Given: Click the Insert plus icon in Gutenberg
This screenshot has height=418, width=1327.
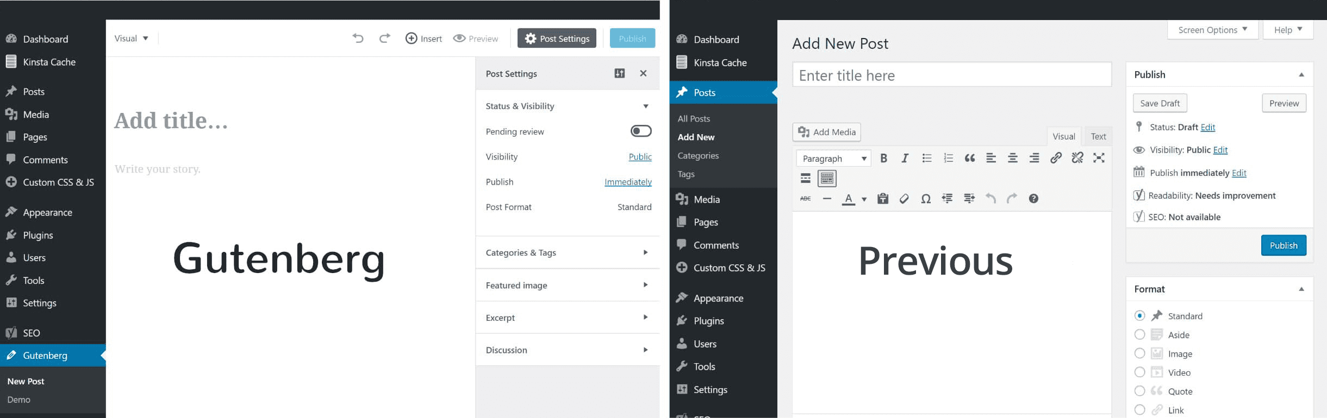Looking at the screenshot, I should (412, 38).
